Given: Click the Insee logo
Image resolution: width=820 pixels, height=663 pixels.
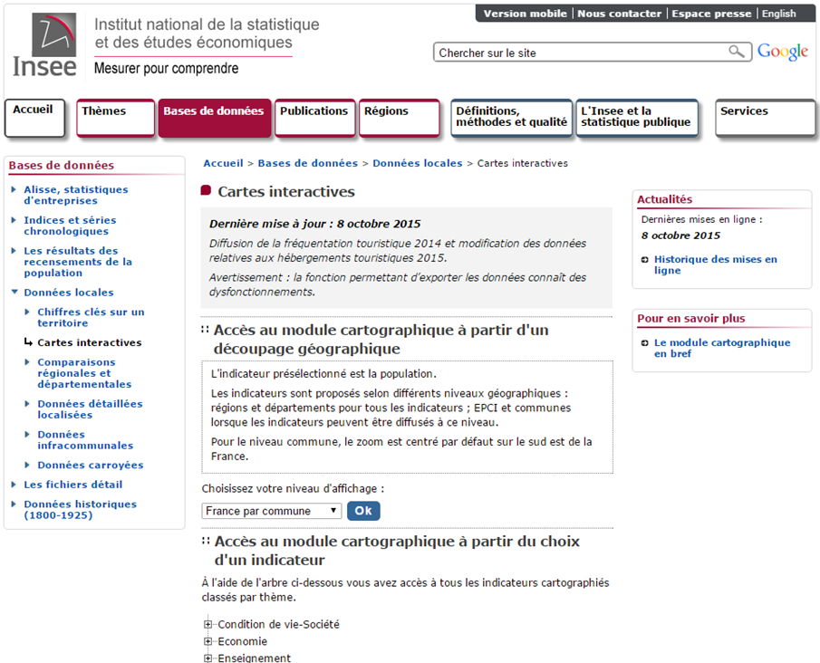Looking at the screenshot, I should point(44,45).
